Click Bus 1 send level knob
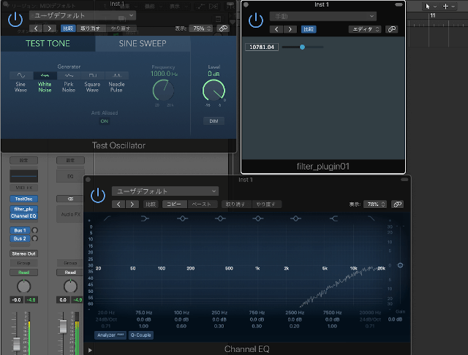 point(34,230)
